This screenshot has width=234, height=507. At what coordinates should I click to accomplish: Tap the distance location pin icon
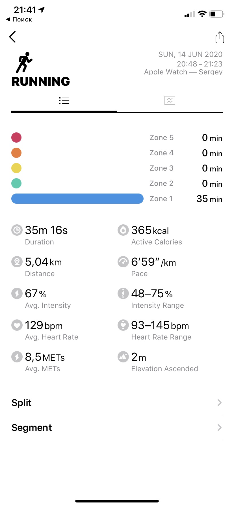coord(17,262)
